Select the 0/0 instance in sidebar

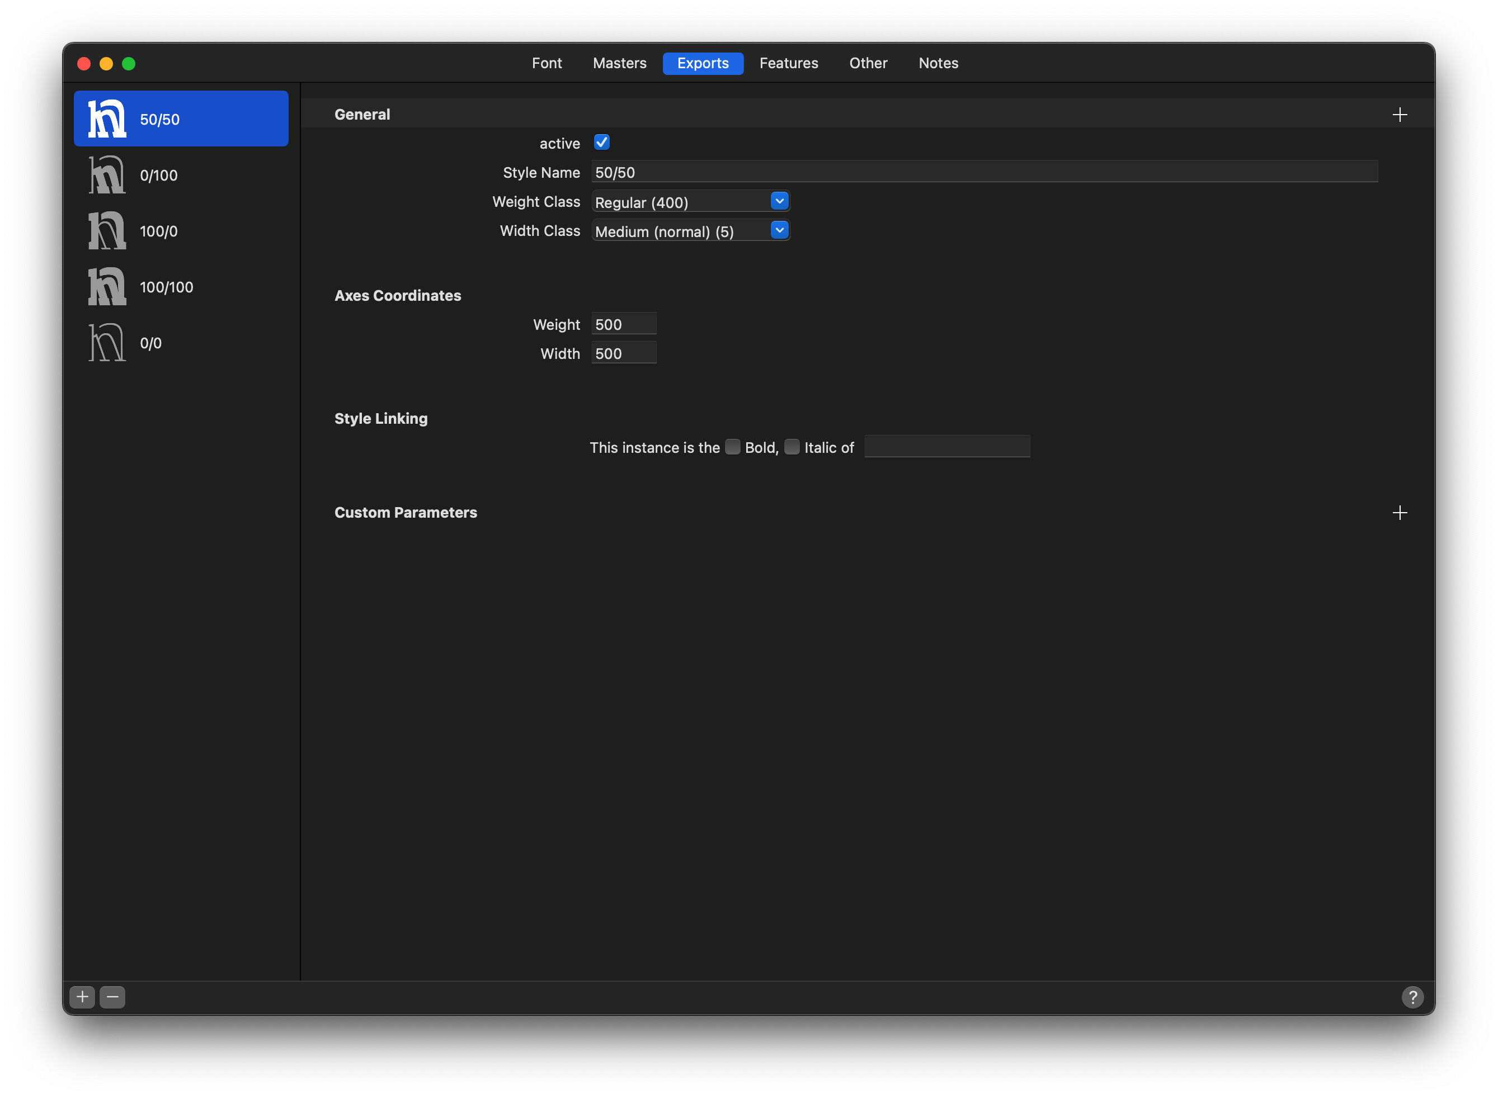pos(181,343)
